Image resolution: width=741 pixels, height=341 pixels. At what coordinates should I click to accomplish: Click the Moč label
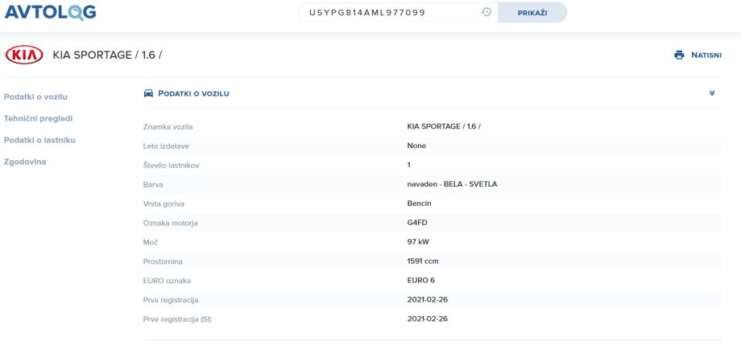[x=151, y=242]
